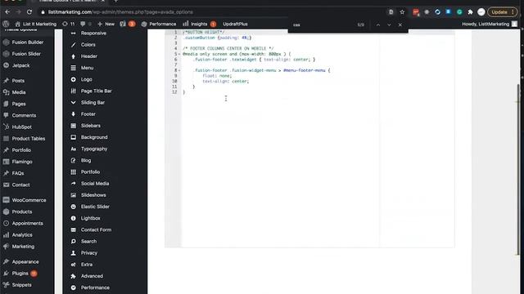Open Product Tables menu item
Image resolution: width=524 pixels, height=294 pixels.
click(x=29, y=138)
